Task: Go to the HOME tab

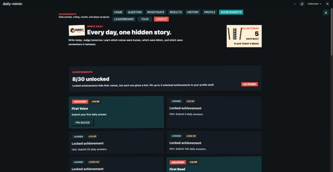Action: click(x=118, y=12)
